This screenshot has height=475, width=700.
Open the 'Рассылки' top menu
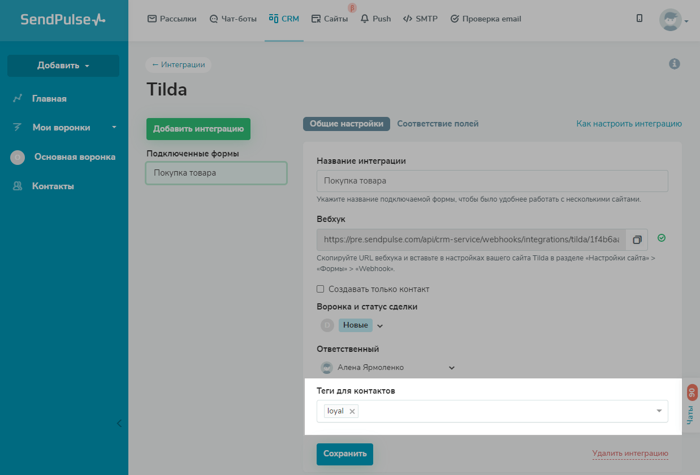(172, 19)
